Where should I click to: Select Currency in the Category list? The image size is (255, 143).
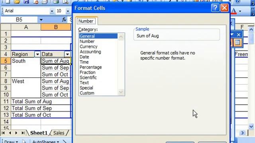click(x=98, y=46)
